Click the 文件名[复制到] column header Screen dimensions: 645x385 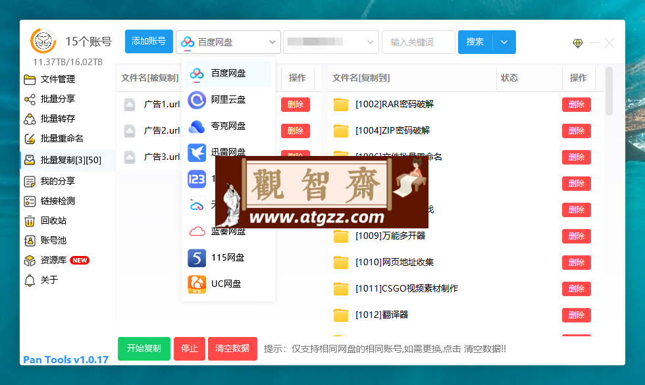coord(361,78)
